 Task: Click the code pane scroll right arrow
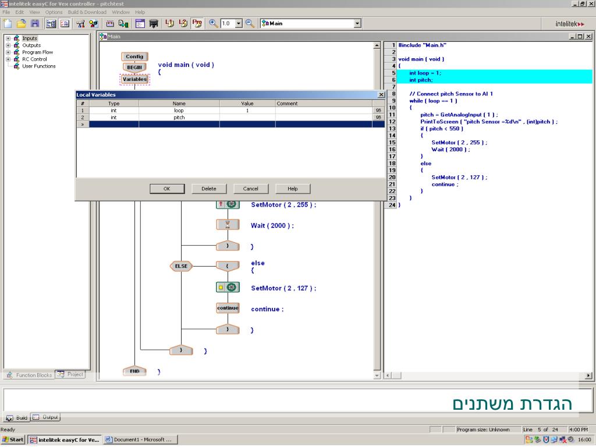pos(588,375)
